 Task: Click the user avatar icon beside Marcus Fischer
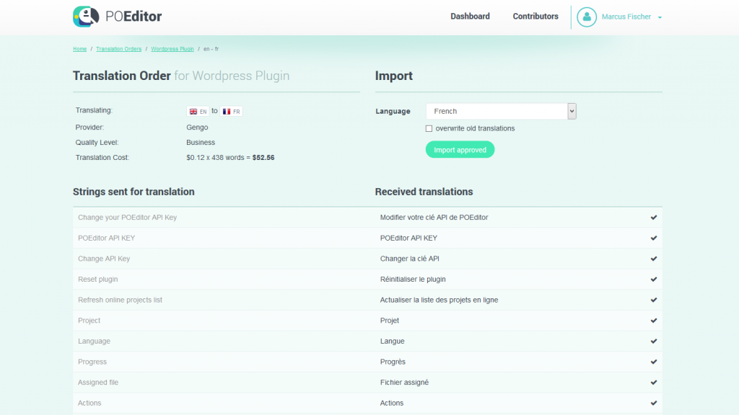(x=587, y=17)
